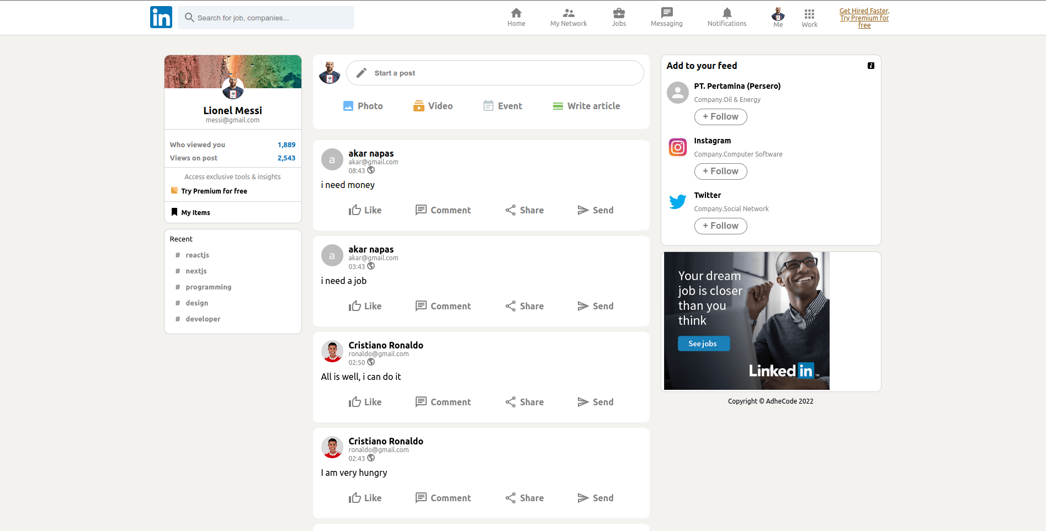Click the globe visibility icon at 02:50
The width and height of the screenshot is (1046, 531).
[x=371, y=362]
